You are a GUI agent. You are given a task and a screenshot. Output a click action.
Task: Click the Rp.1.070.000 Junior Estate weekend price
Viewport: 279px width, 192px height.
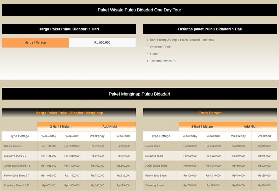point(213,166)
